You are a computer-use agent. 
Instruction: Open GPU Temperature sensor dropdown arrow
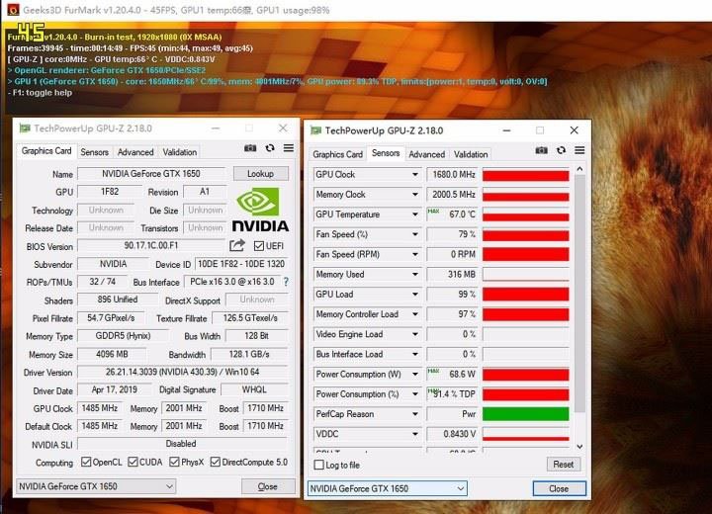[414, 214]
